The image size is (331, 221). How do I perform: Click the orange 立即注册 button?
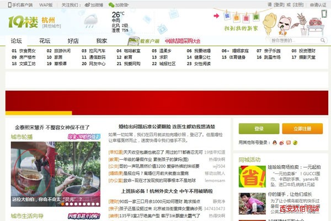click(302, 129)
